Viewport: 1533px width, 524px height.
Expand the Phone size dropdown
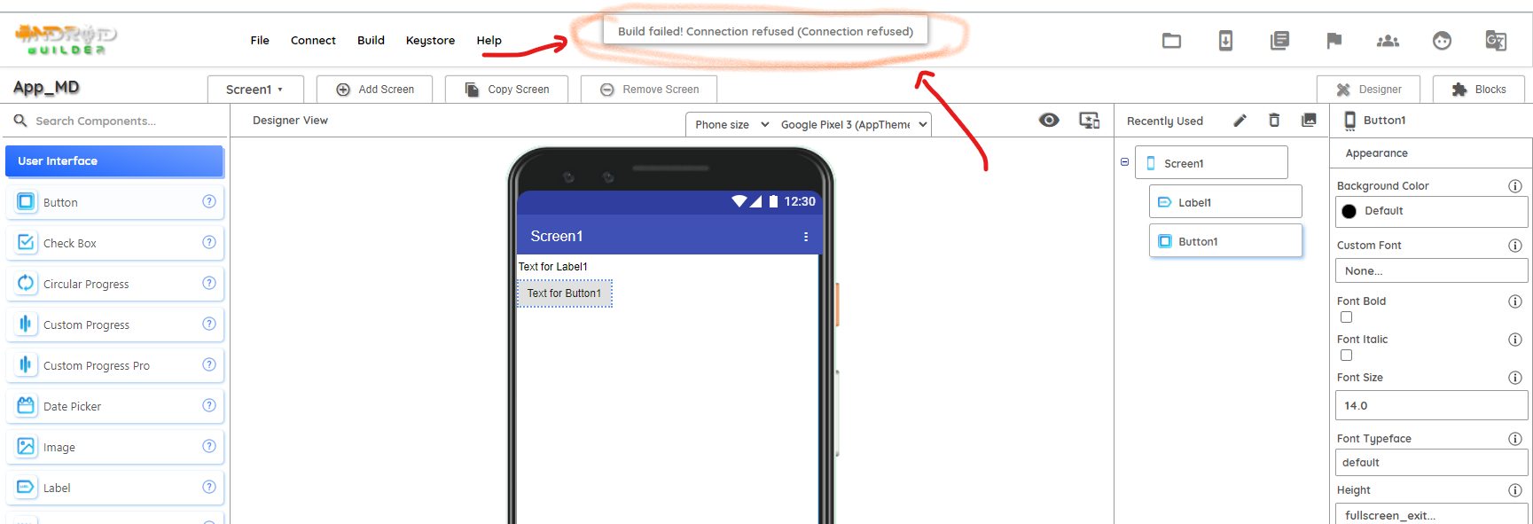pos(731,125)
